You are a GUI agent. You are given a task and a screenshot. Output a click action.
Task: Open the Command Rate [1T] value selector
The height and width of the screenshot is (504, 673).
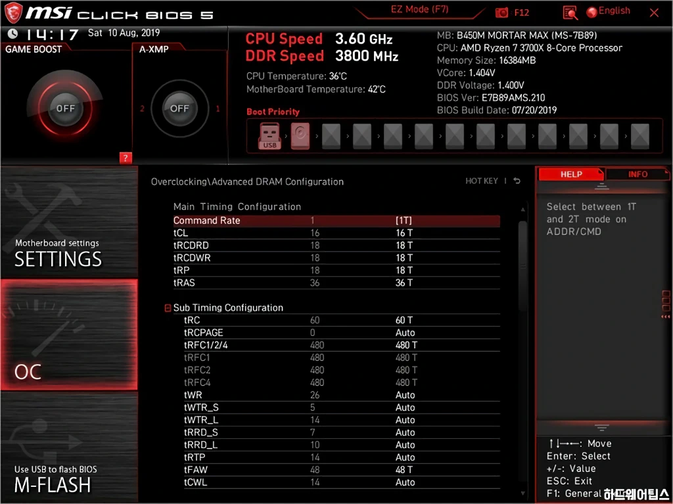[404, 221]
